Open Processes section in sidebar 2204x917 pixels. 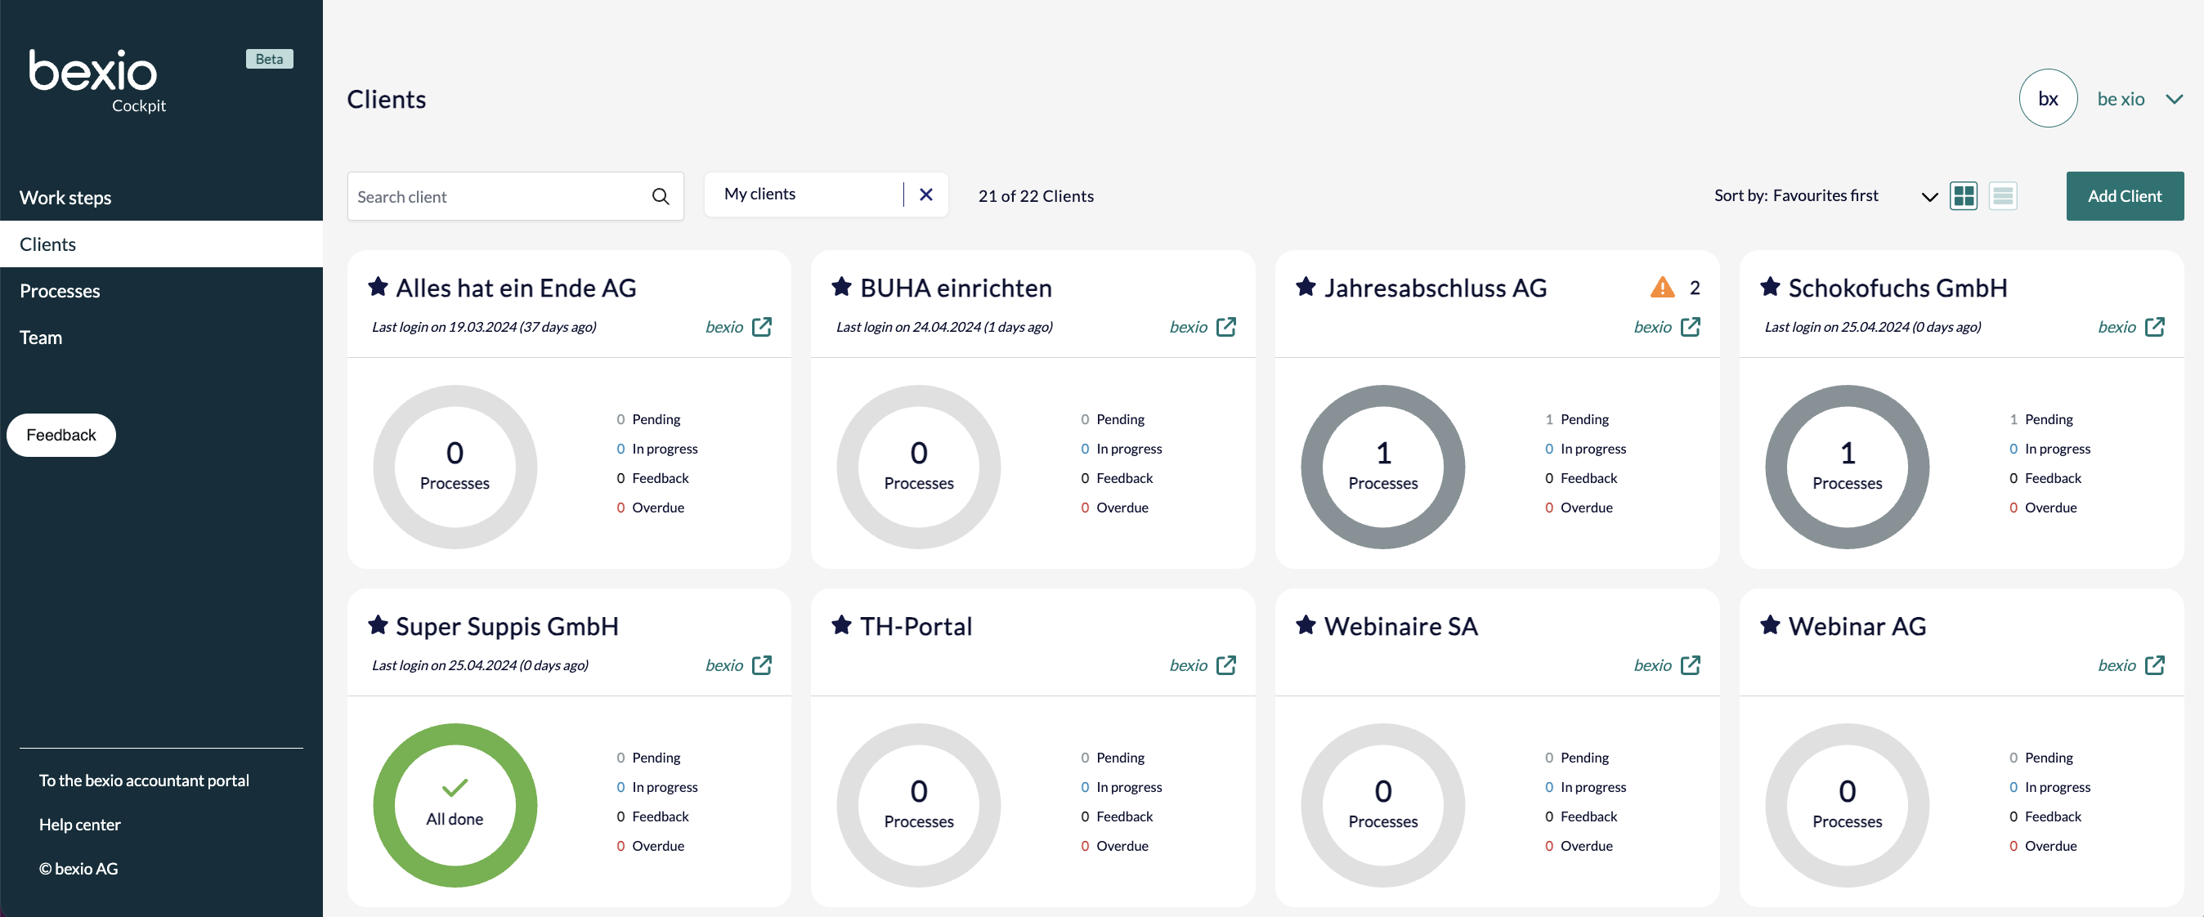coord(60,291)
